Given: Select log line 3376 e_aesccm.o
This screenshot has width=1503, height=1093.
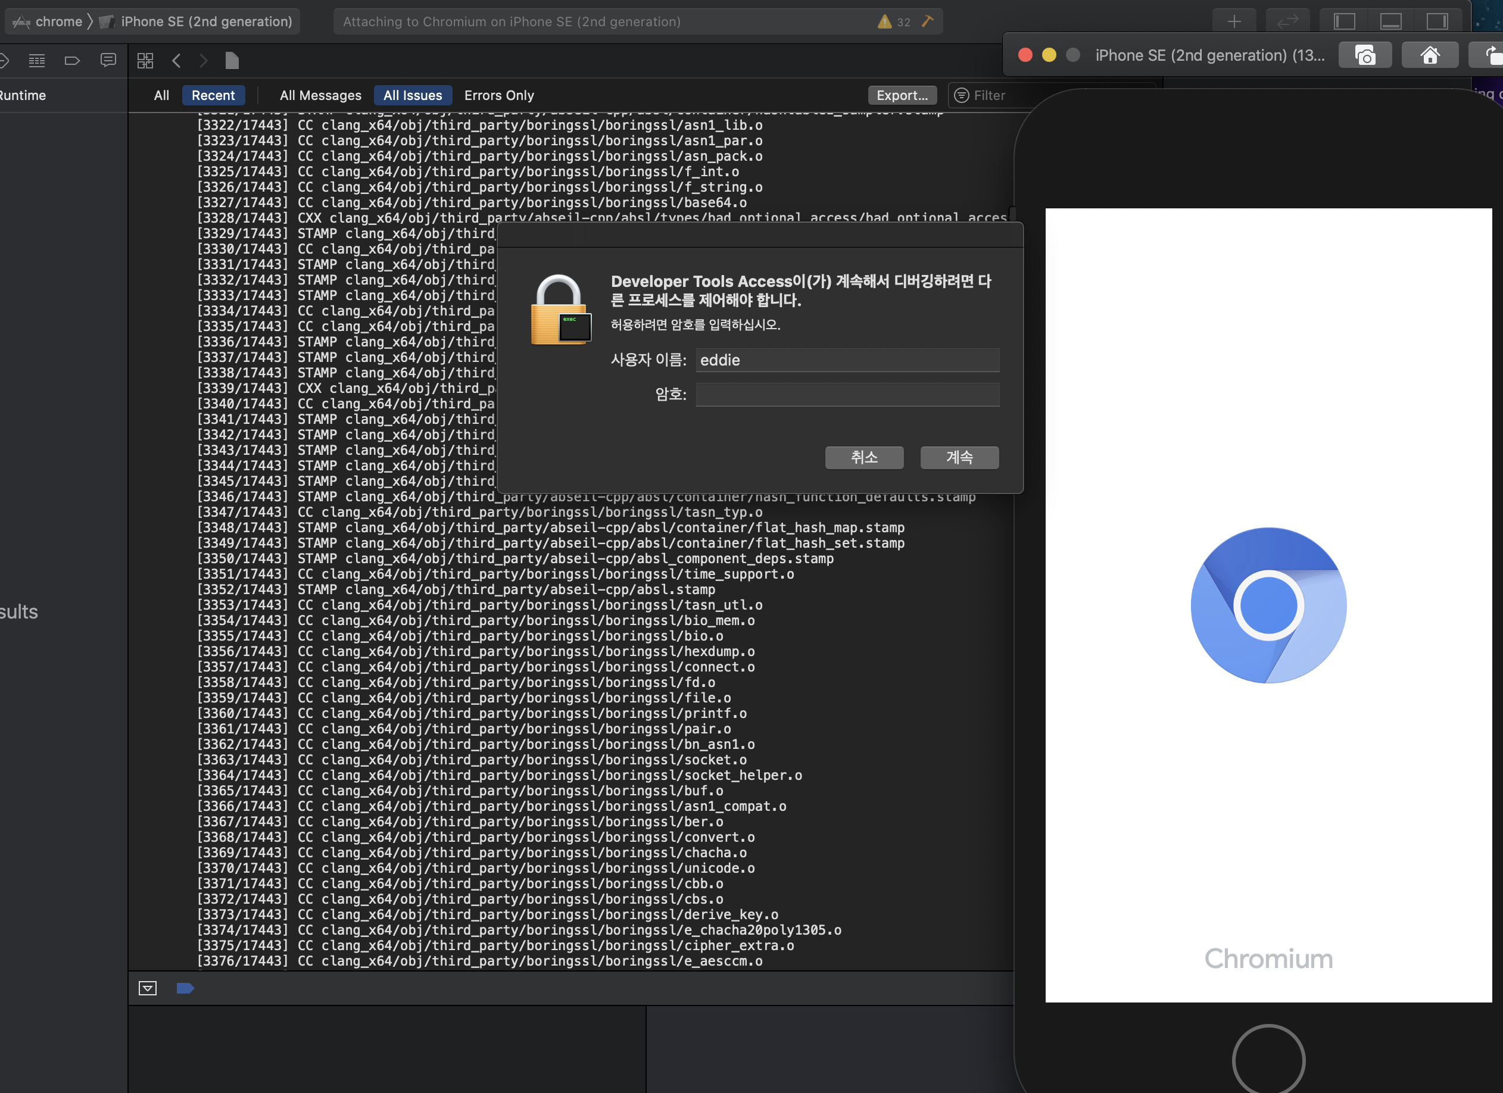Looking at the screenshot, I should (x=480, y=961).
